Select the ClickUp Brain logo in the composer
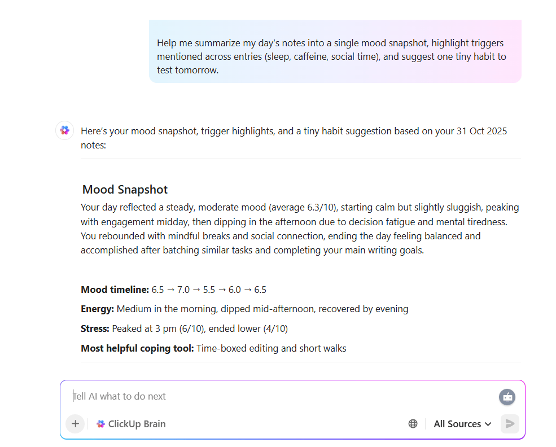 pos(100,423)
